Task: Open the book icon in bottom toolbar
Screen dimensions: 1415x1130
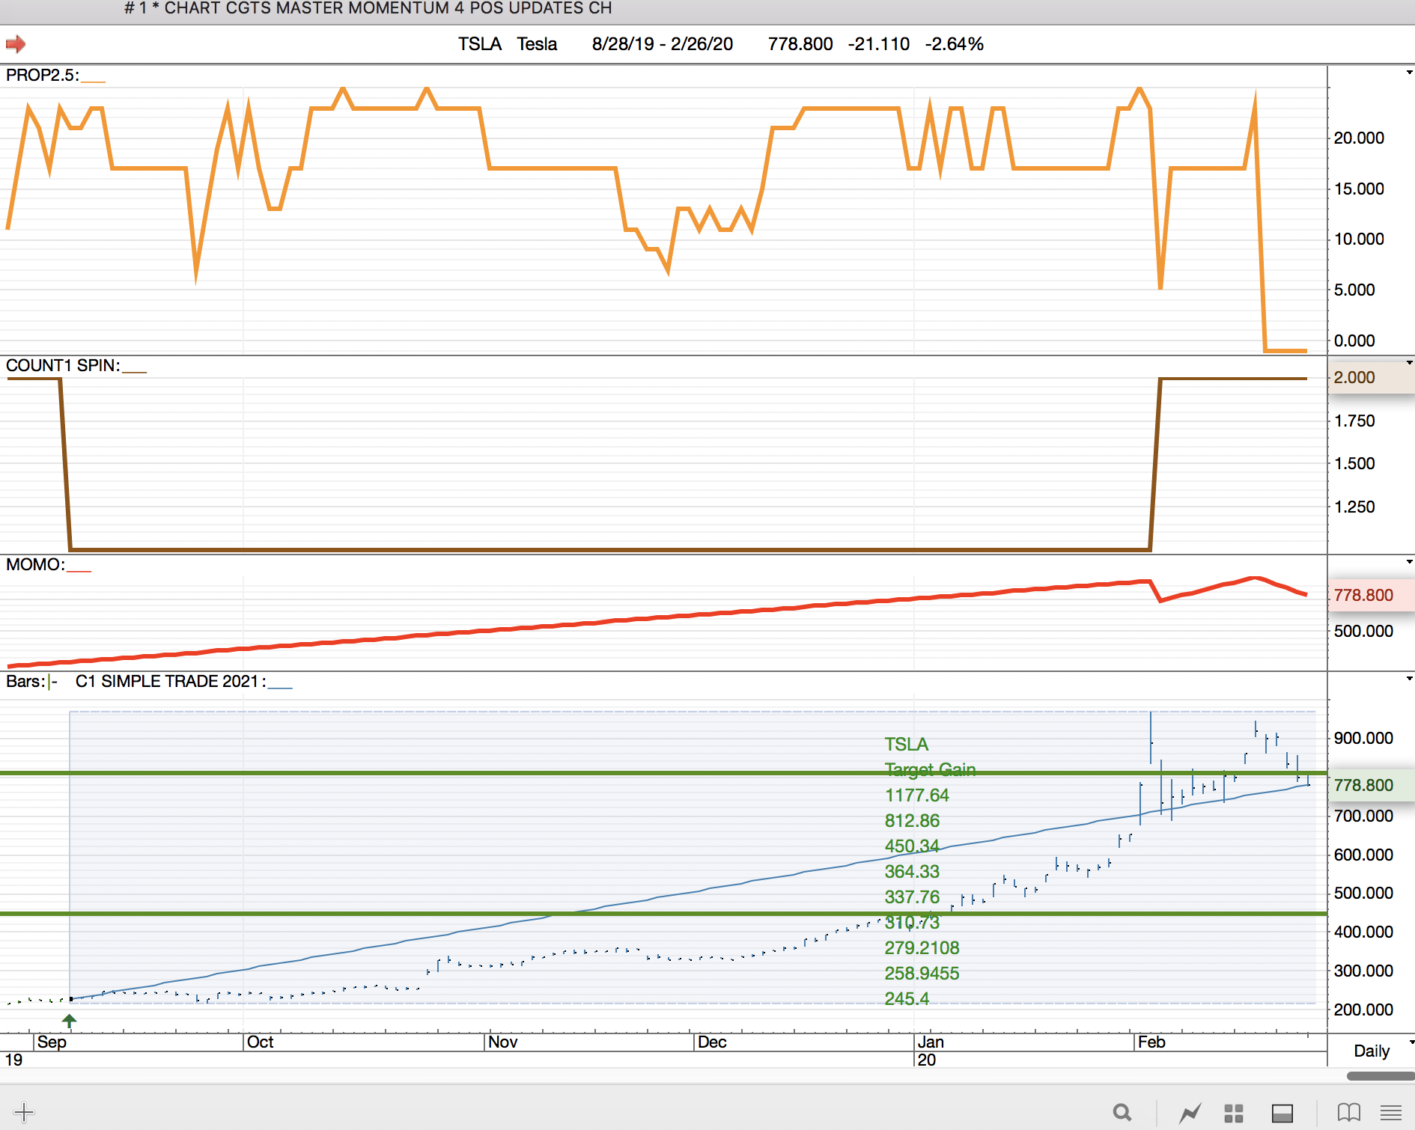Action: coord(1348,1113)
